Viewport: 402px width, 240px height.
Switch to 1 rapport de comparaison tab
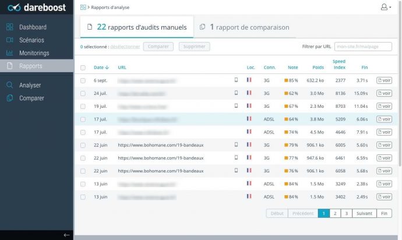[x=245, y=27]
